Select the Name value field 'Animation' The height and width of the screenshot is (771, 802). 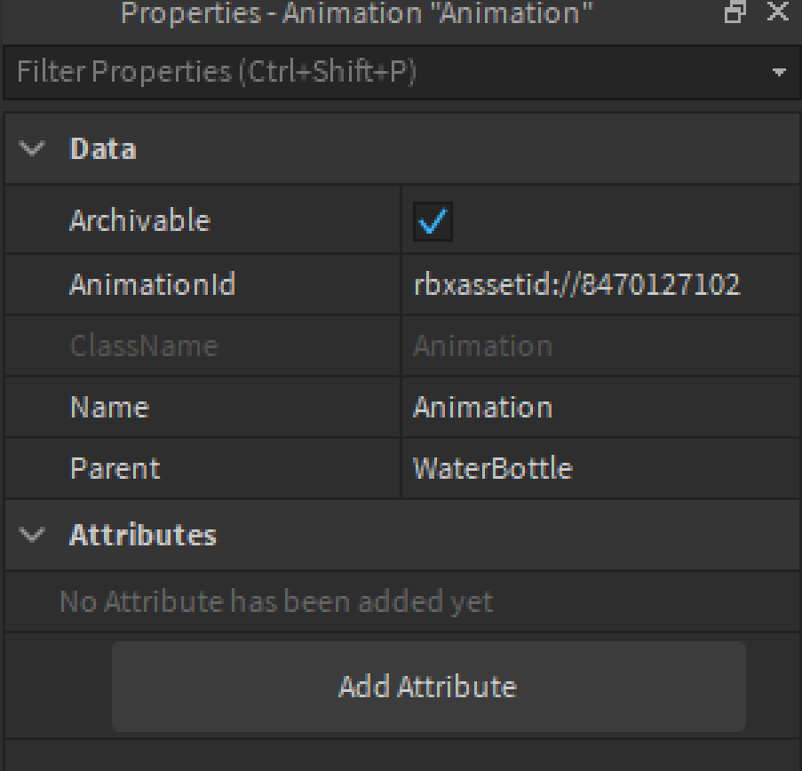[x=600, y=407]
